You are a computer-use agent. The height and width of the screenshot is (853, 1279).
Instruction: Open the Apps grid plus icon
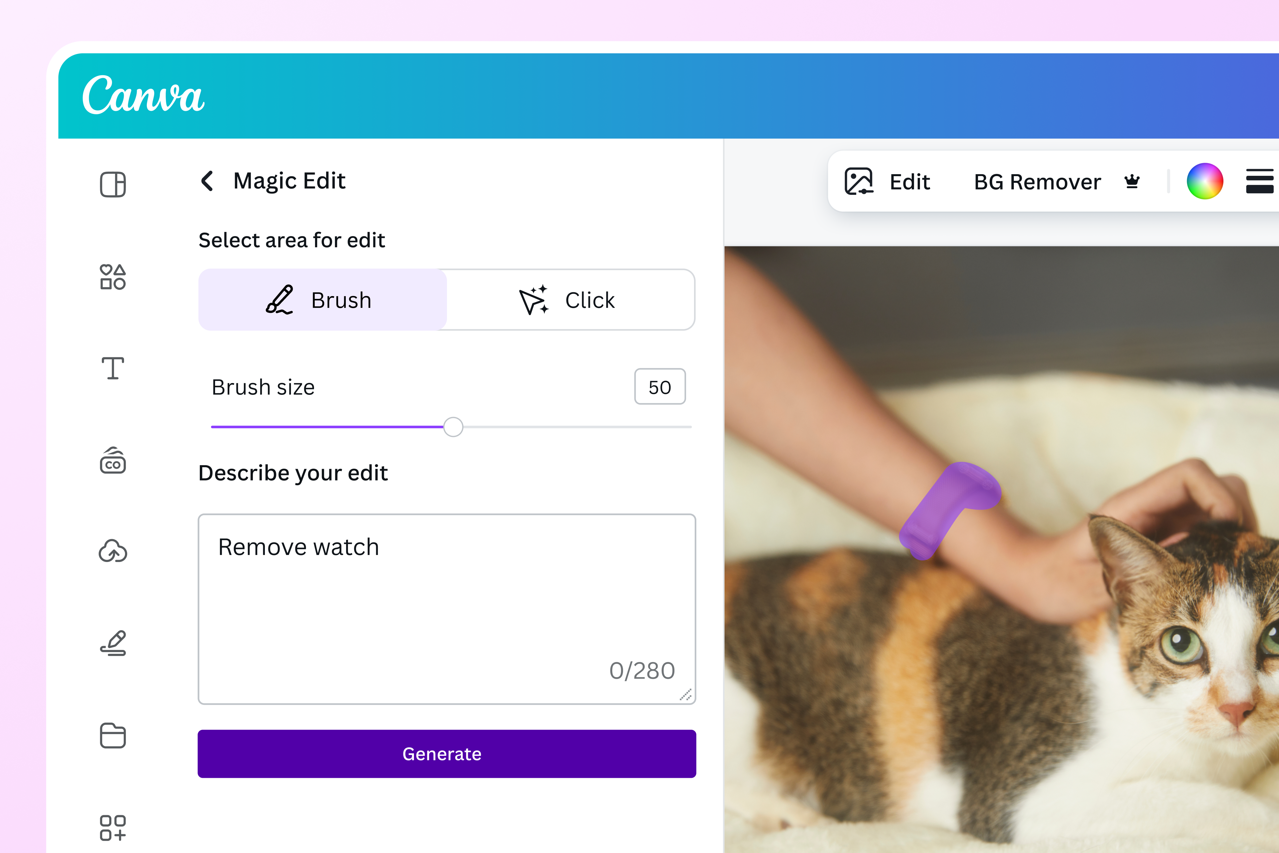click(x=113, y=828)
